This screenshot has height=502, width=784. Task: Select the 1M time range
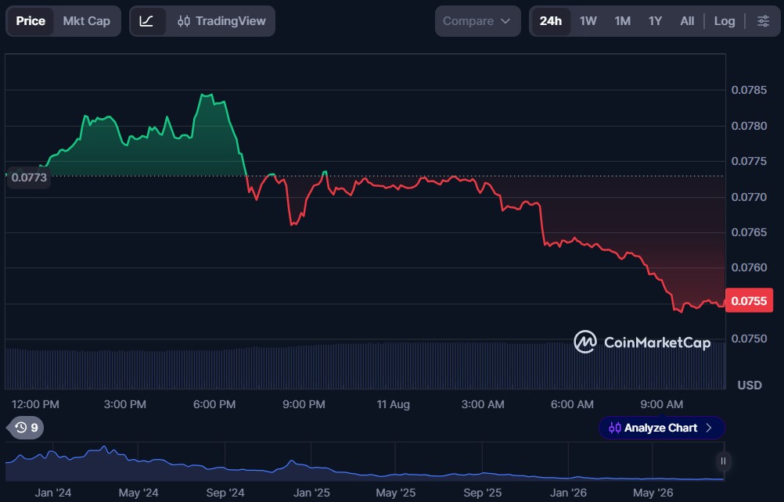tap(623, 21)
